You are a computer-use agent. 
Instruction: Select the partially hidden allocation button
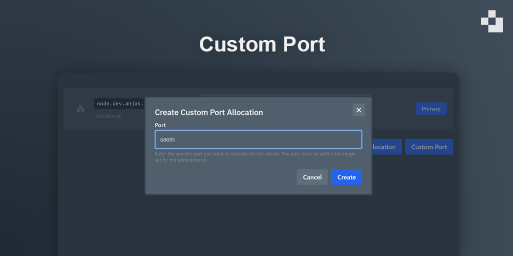(x=386, y=147)
